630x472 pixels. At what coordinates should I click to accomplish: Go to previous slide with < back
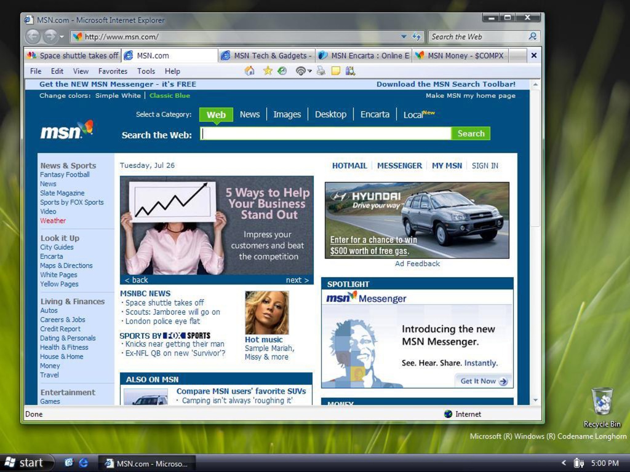tap(136, 280)
